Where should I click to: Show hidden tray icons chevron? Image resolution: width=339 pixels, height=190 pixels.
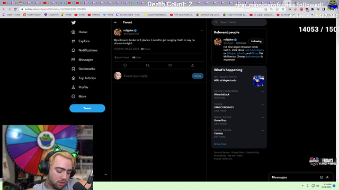pyautogui.click(x=302, y=186)
